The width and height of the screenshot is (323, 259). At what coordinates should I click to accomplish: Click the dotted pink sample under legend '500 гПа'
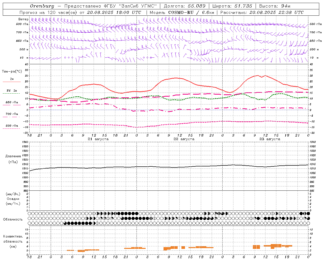[x=11, y=129]
